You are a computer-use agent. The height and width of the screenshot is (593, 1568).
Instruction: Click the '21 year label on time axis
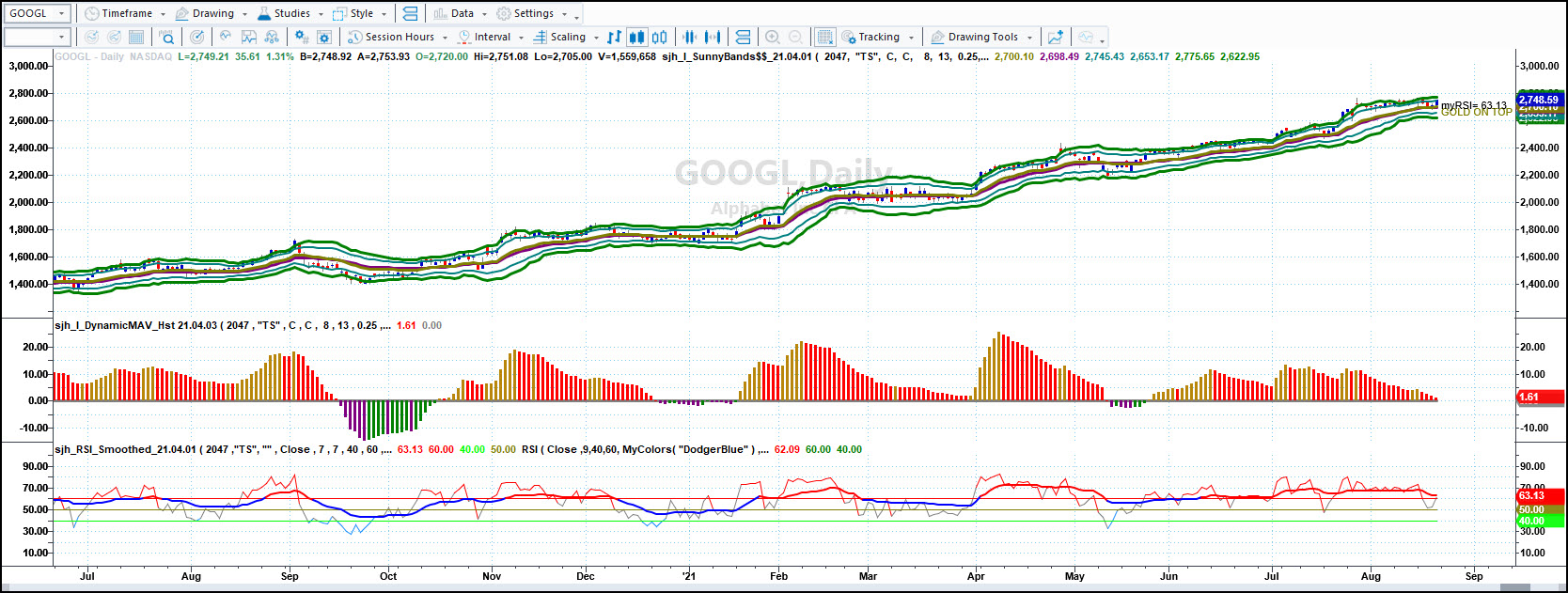tap(689, 576)
